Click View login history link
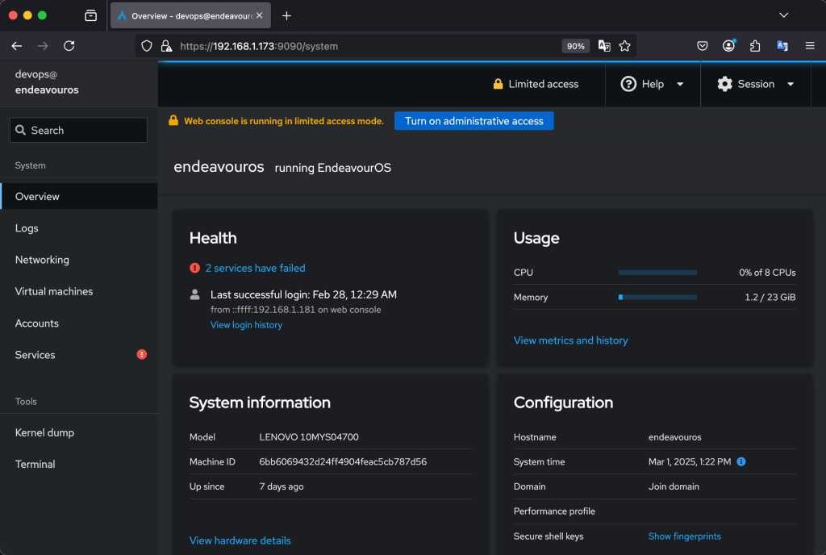 pyautogui.click(x=247, y=325)
